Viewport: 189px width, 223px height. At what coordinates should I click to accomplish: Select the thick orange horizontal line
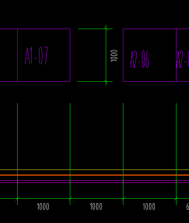94,175
